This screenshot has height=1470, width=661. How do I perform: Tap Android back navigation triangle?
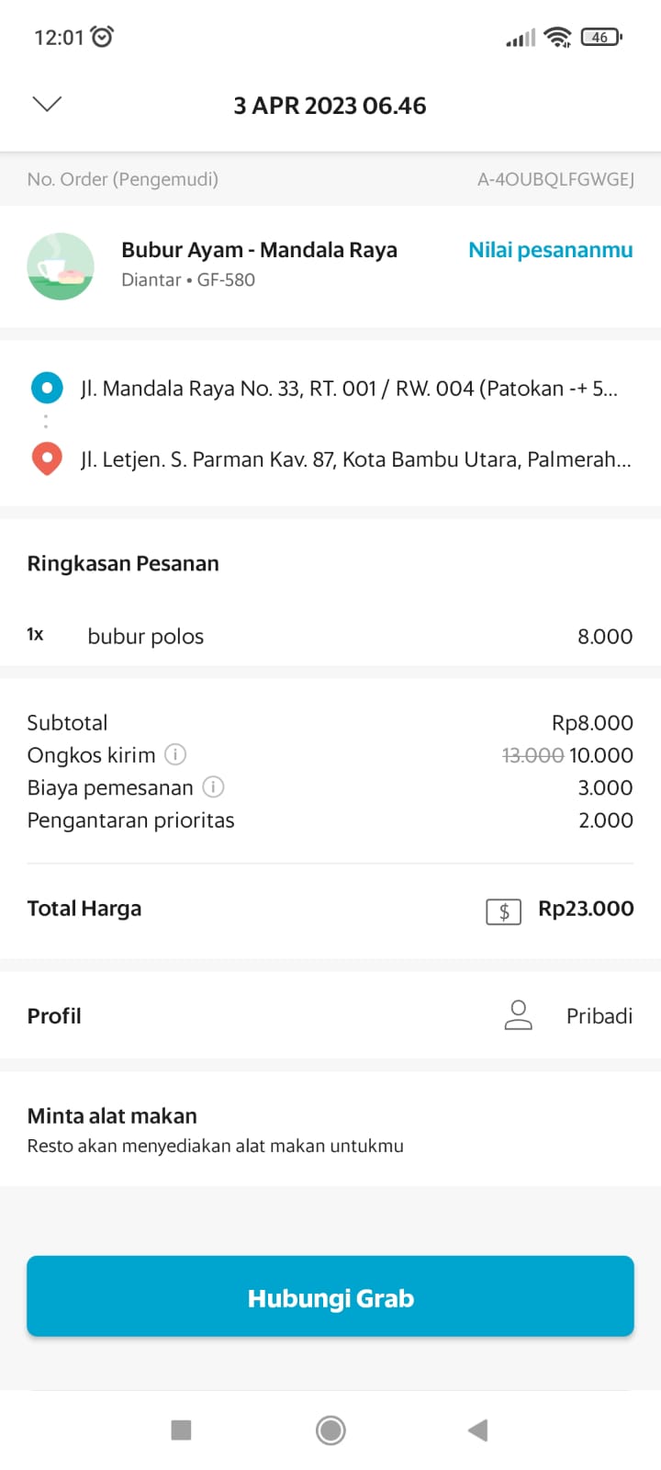tap(477, 1430)
